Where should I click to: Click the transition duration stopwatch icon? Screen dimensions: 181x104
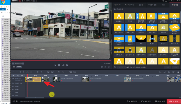(115, 67)
